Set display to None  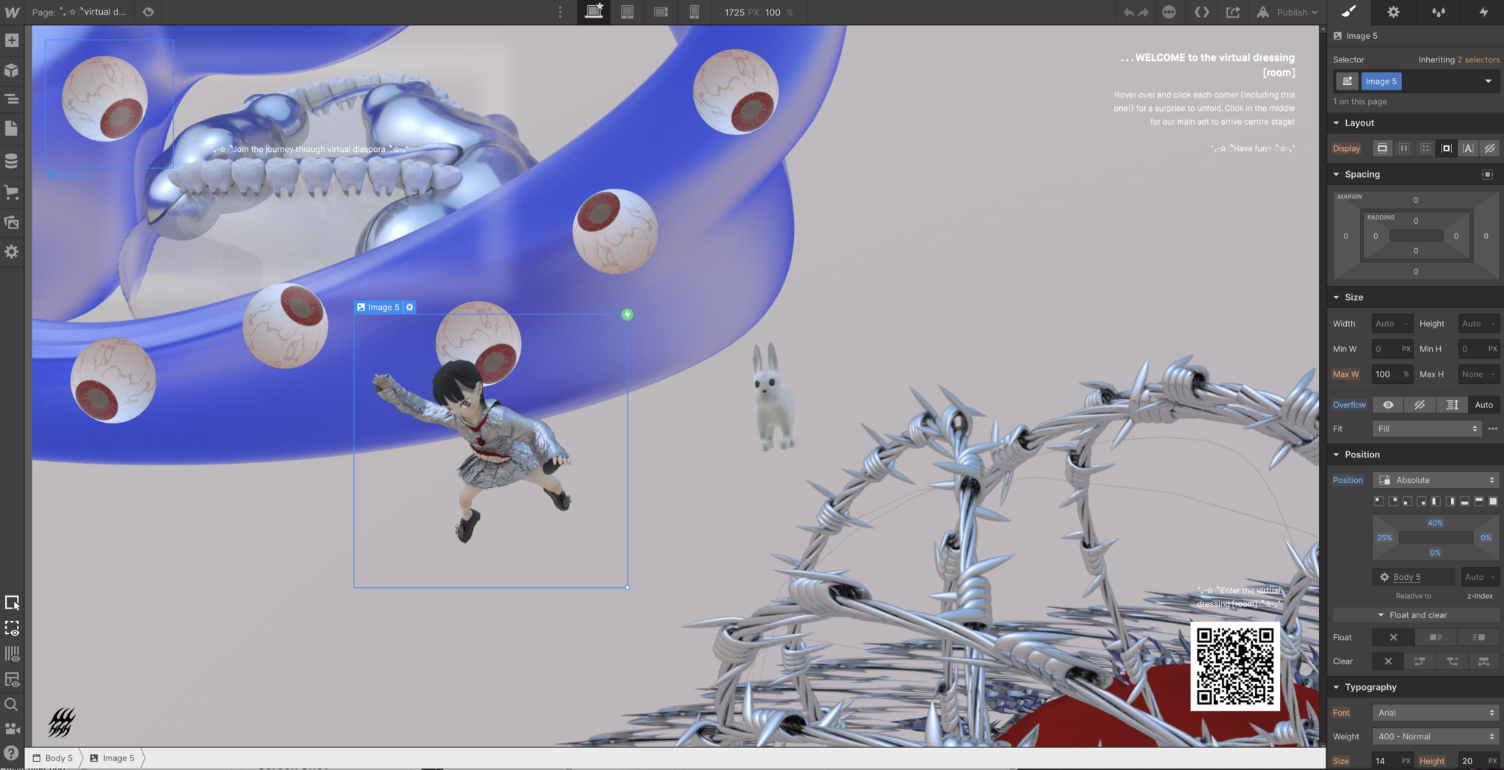[x=1489, y=148]
